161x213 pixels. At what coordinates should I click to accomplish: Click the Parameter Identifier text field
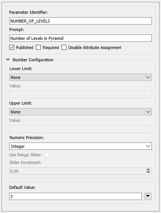point(80,21)
